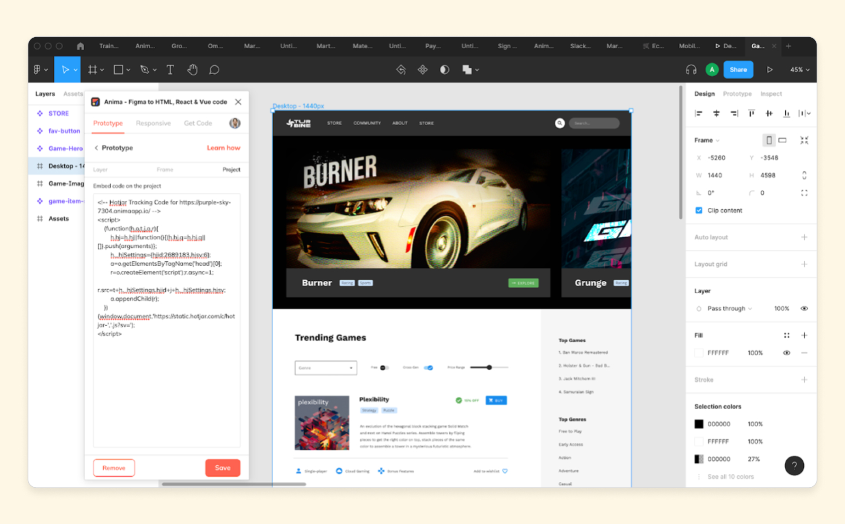Open the Pass through blend mode dropdown

point(729,309)
